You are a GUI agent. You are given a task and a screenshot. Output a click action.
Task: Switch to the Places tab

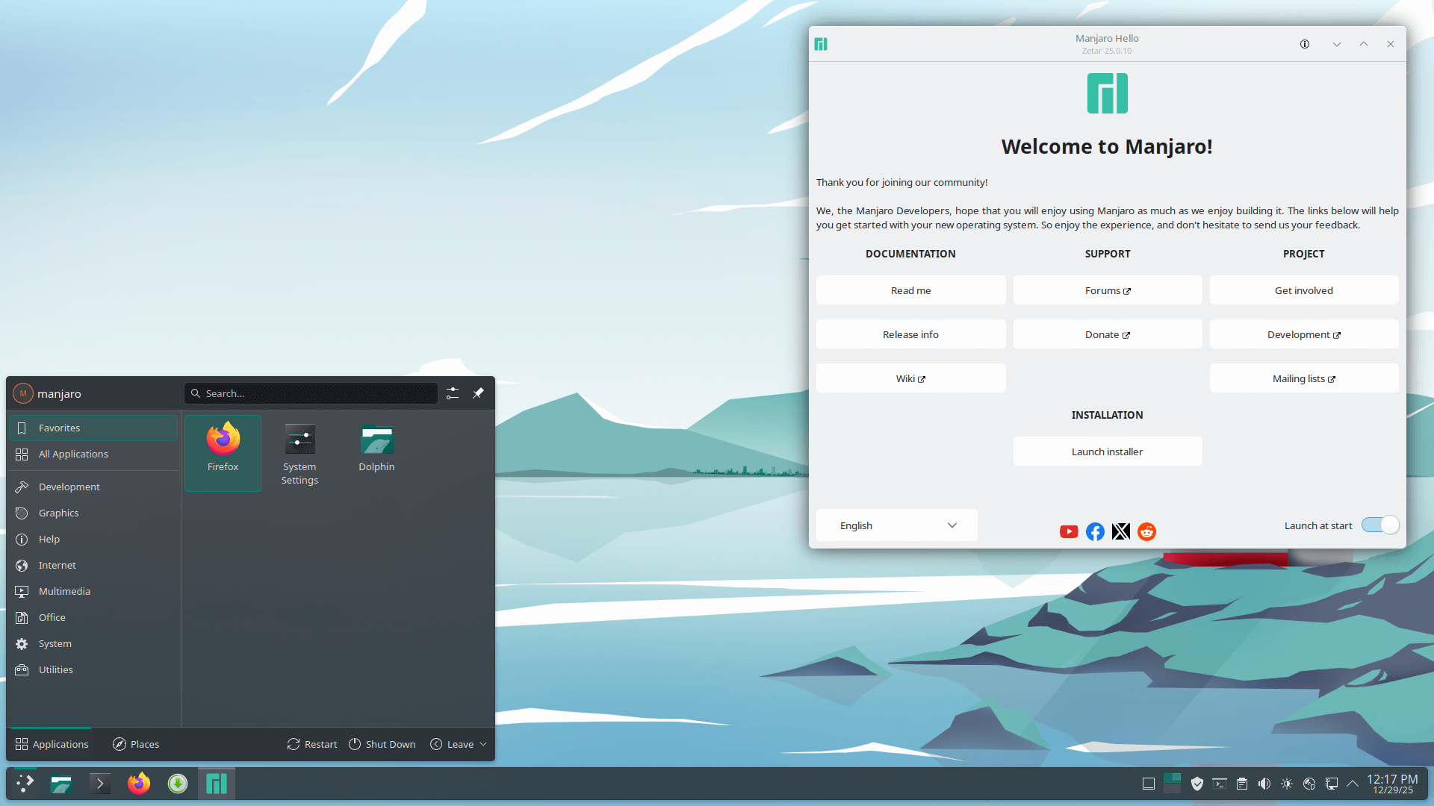135,744
